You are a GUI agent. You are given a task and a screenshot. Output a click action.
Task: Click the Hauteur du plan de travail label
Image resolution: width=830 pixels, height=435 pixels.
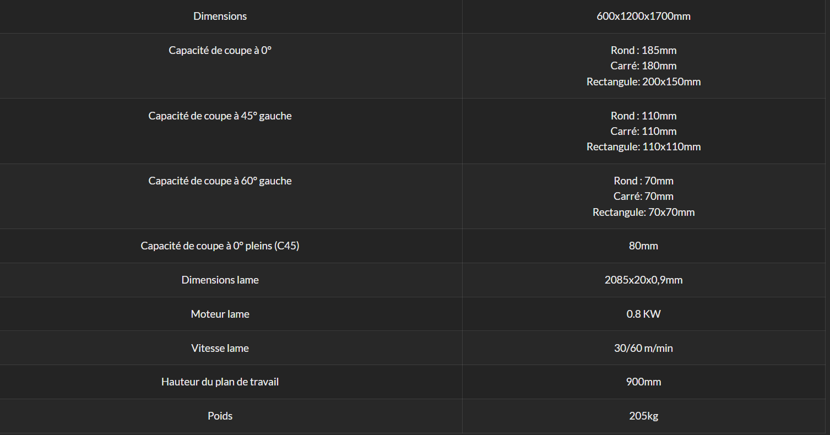(x=220, y=382)
